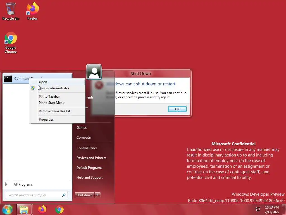Click the network tray icon
Viewport: 286px width, 215px height.
(x=258, y=209)
